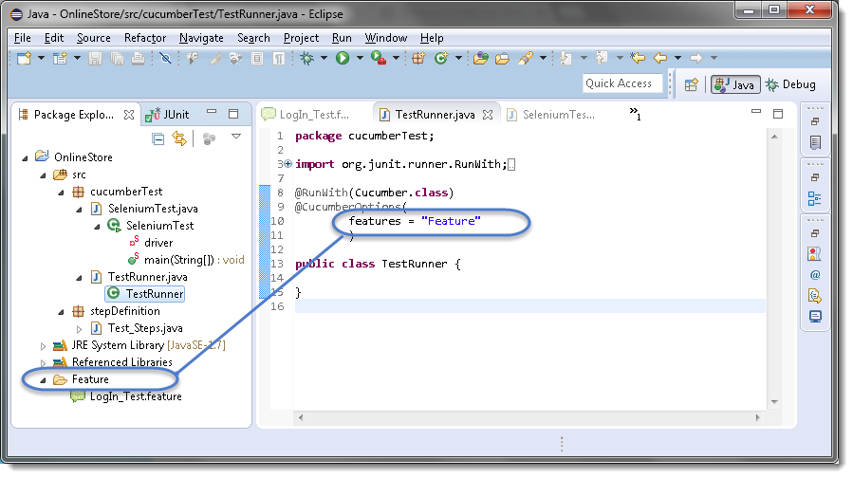Click the Last Edit Location arrow icon
Image resolution: width=853 pixels, height=478 pixels.
(x=638, y=58)
